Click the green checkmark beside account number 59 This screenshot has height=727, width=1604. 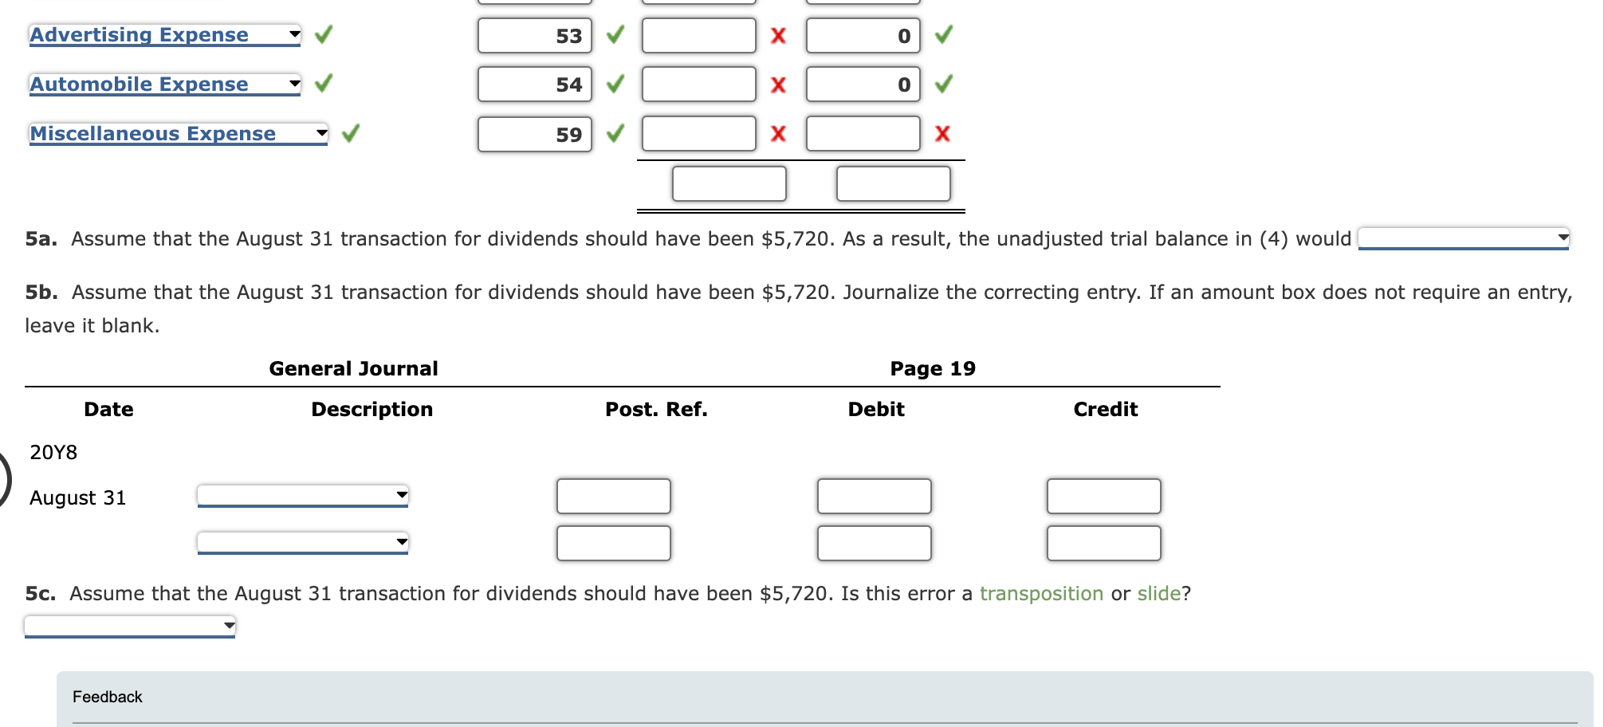click(614, 134)
